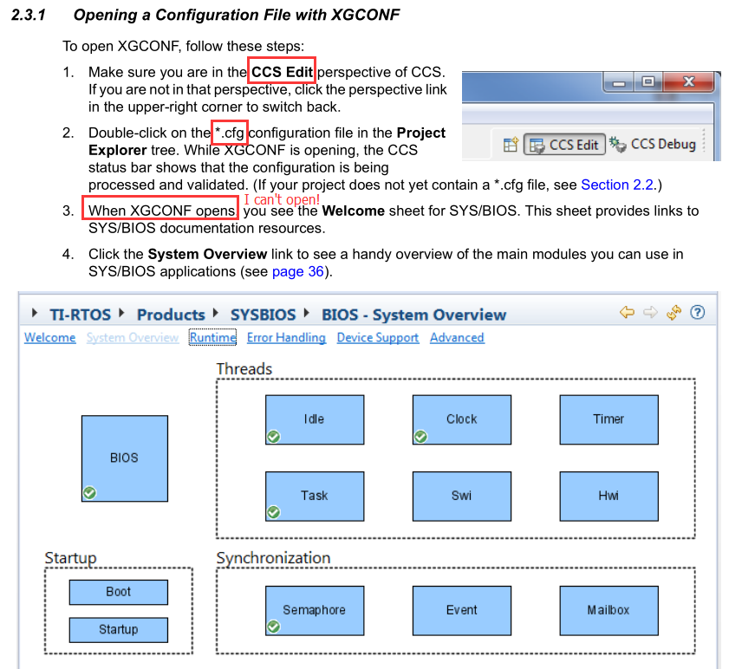This screenshot has width=742, height=669.
Task: Click the section heading 'Opening a Configuration File with XGCONF'
Action: click(237, 15)
